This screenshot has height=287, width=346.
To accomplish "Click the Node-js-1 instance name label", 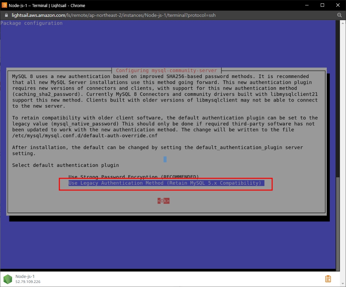I will [25, 277].
